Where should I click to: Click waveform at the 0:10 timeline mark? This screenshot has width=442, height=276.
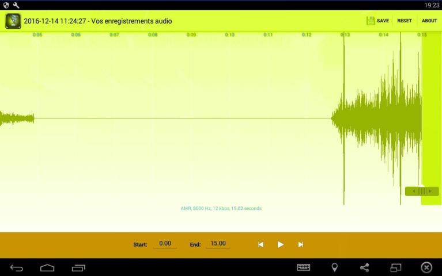point(229,118)
